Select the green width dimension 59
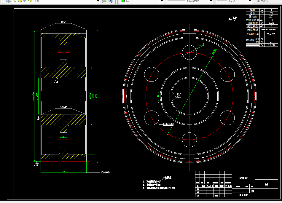The image size is (282, 203). tap(63, 171)
